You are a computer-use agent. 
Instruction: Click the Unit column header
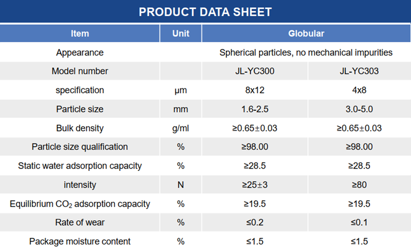[x=180, y=34]
